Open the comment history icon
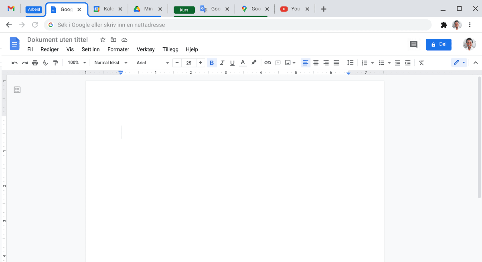The image size is (482, 262). point(413,45)
